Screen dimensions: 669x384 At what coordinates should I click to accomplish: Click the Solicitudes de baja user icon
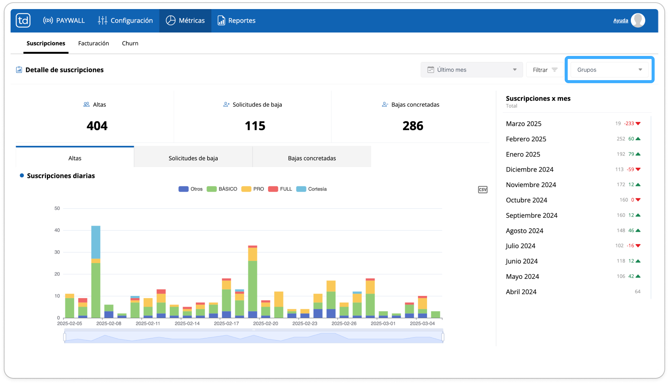coord(226,104)
